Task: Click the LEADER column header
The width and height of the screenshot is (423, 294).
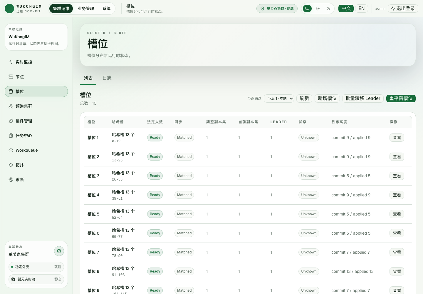Action: click(x=278, y=122)
